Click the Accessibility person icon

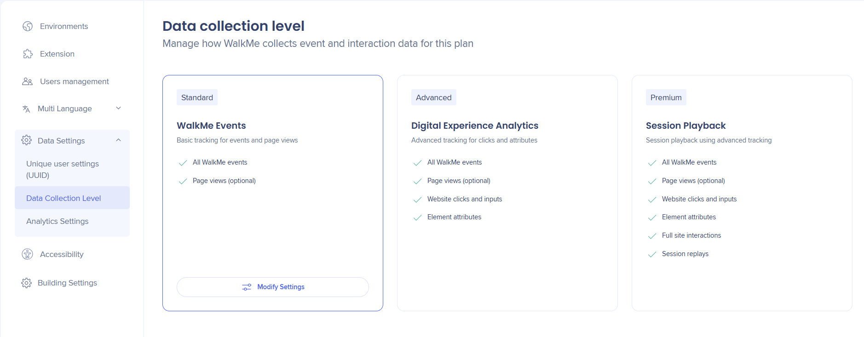point(28,254)
